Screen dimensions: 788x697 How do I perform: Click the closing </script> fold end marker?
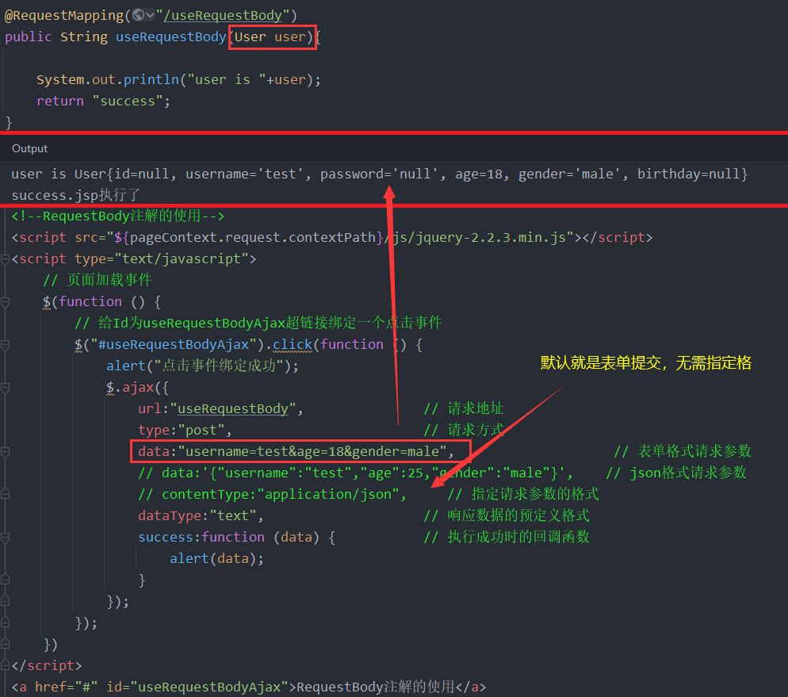click(x=5, y=666)
